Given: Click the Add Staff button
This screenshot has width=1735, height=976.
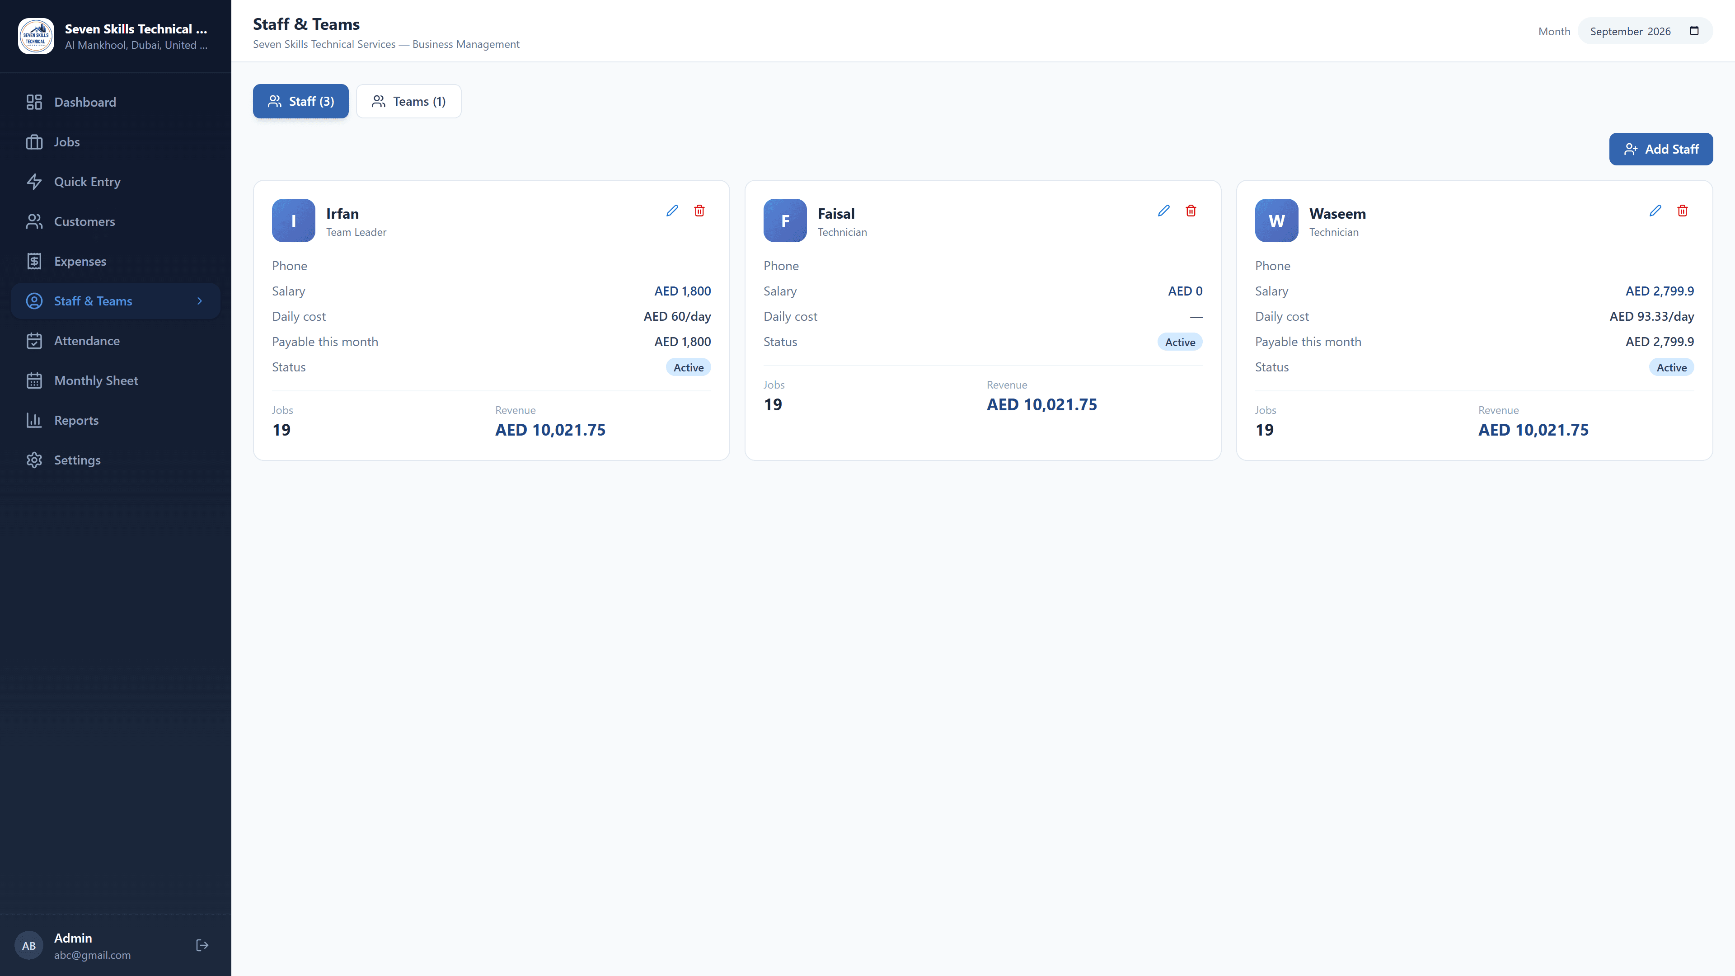Looking at the screenshot, I should 1661,149.
